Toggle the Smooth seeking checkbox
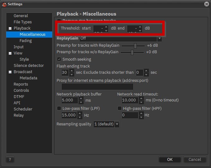The height and width of the screenshot is (168, 211). pyautogui.click(x=59, y=59)
